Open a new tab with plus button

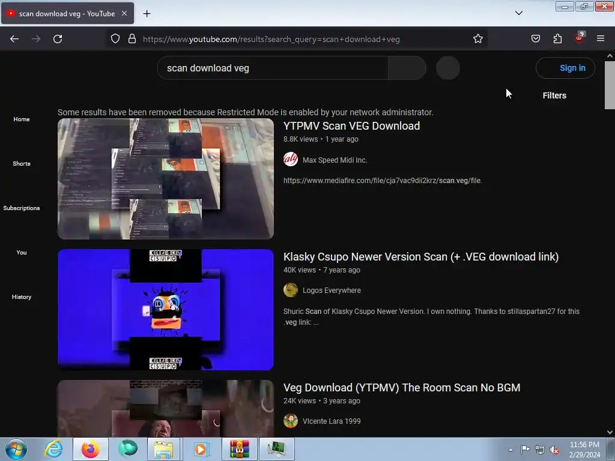pyautogui.click(x=147, y=14)
